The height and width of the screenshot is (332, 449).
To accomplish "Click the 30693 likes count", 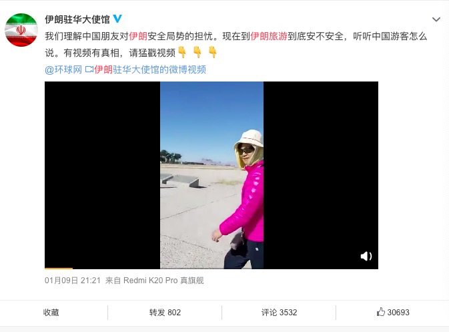I will point(398,312).
